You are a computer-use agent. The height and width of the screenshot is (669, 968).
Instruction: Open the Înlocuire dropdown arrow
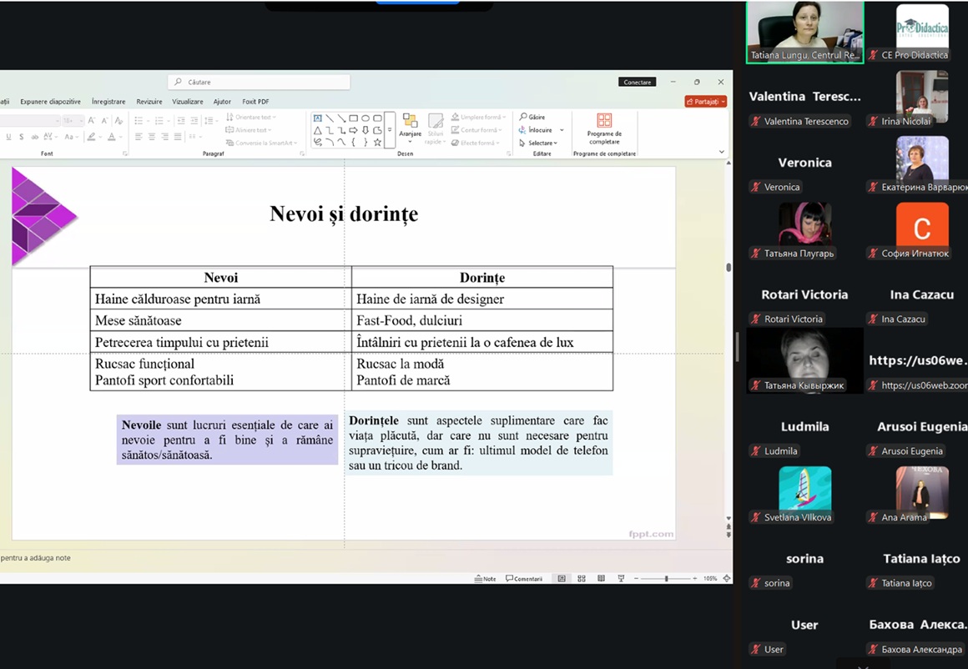[x=562, y=130]
